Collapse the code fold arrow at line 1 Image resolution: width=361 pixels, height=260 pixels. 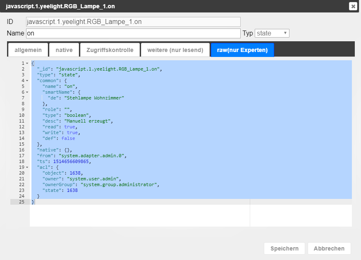(27, 63)
